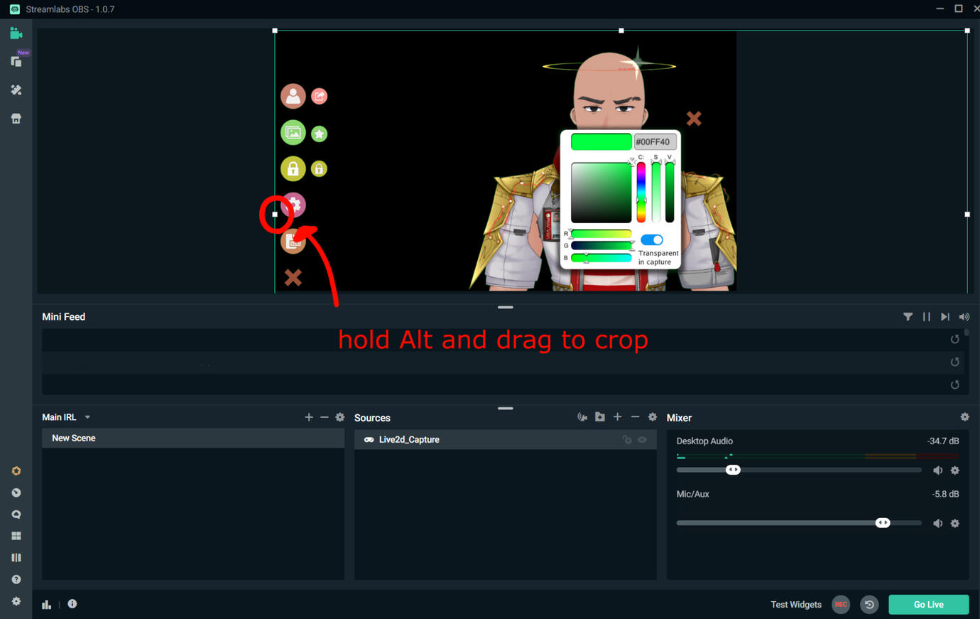Mute the Desktop Audio channel
Screen dimensions: 980x619
tap(937, 470)
